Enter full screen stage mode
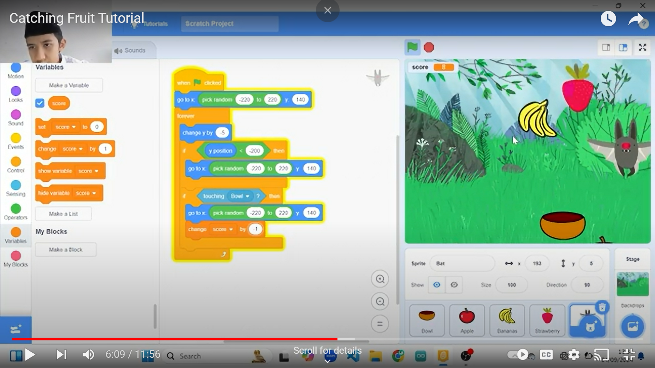Viewport: 655px width, 368px height. (642, 47)
